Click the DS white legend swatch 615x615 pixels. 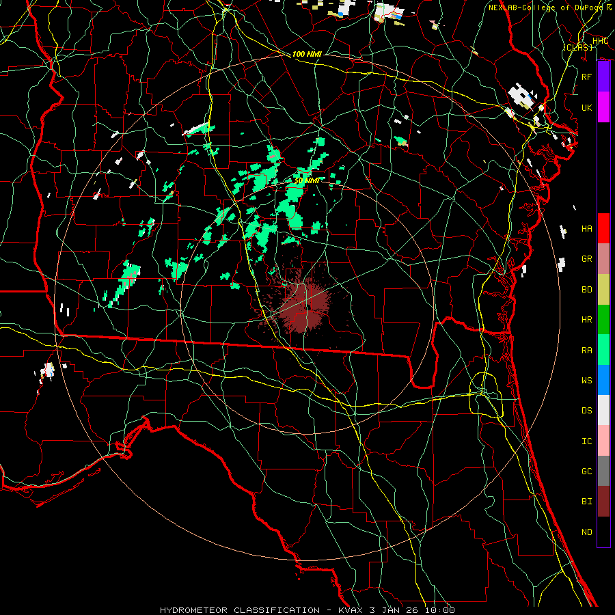pos(603,410)
